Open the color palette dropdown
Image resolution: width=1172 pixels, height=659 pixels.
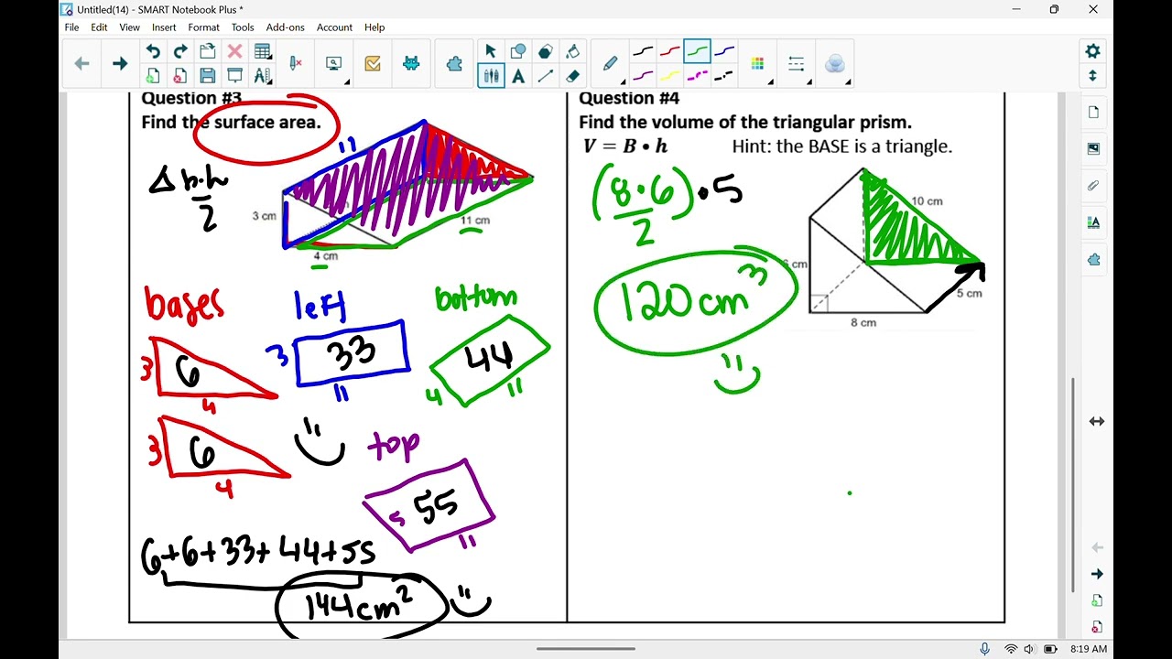click(x=758, y=64)
